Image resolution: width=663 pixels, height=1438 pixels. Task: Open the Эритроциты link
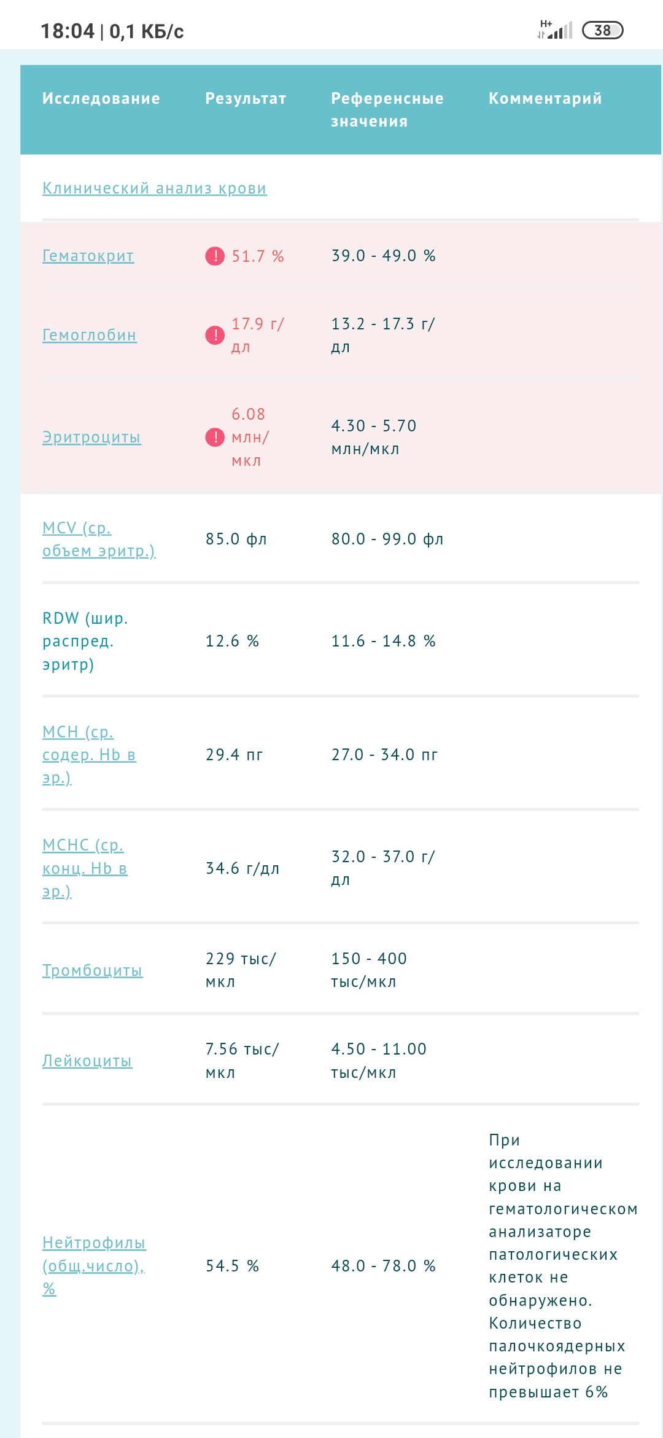point(91,437)
